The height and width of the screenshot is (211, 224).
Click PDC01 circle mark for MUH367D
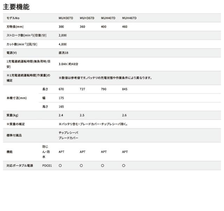coord(81,166)
